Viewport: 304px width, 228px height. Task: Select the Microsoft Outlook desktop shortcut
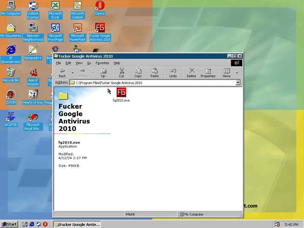pos(77,10)
